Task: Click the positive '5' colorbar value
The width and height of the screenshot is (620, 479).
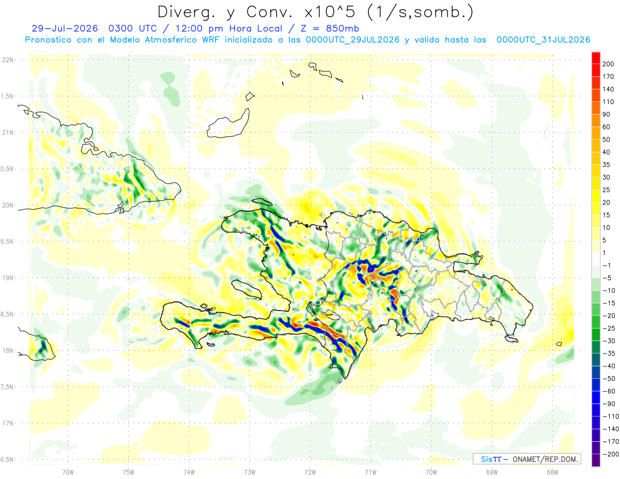Action: [x=606, y=240]
